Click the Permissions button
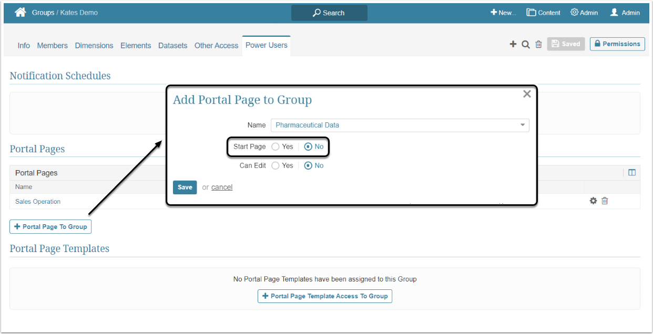 (x=617, y=44)
